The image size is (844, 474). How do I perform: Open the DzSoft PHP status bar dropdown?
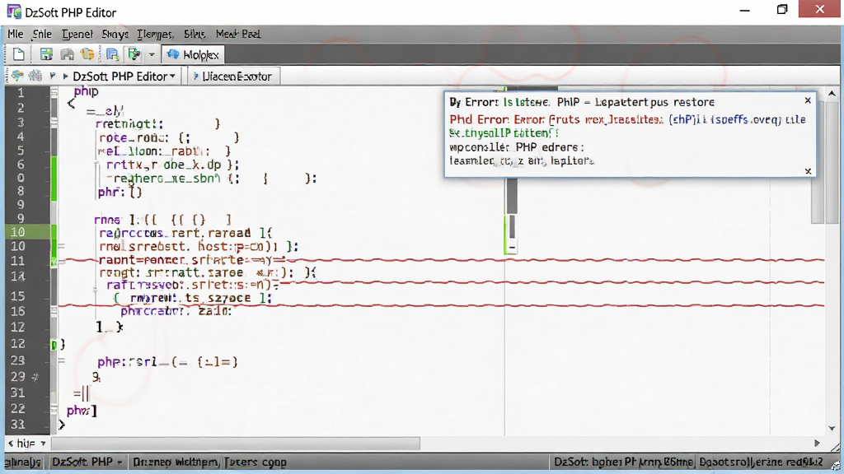click(x=120, y=462)
